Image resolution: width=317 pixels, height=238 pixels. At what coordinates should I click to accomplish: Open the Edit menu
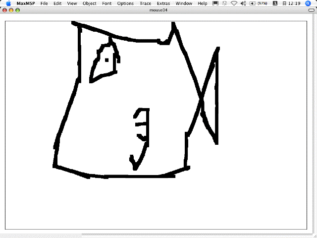57,3
